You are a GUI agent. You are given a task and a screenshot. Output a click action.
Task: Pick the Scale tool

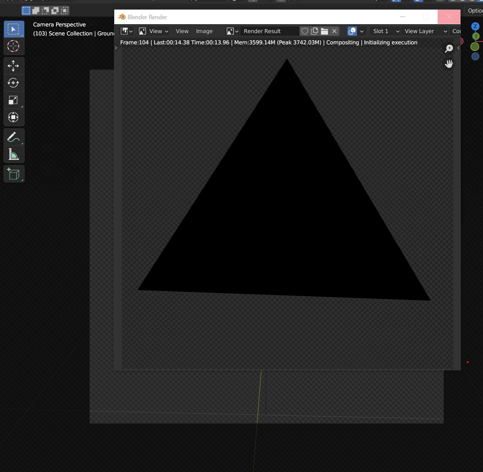[14, 100]
